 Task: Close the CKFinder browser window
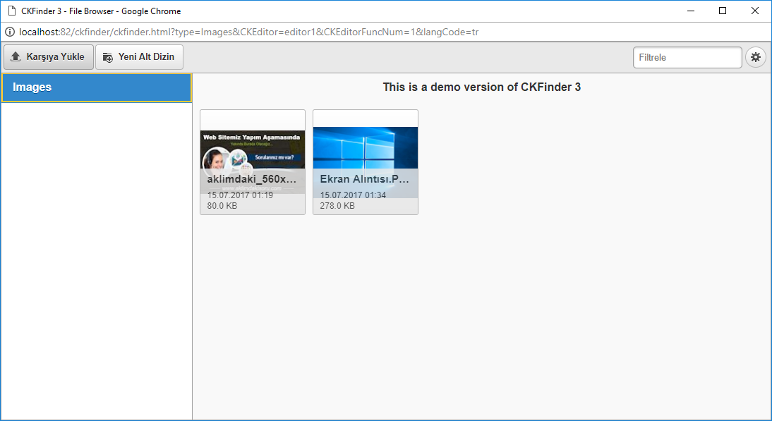click(x=755, y=11)
